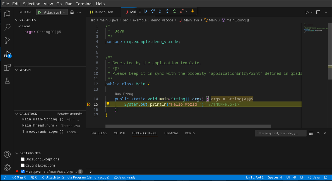Switch to the Debug Console panel
332x181 pixels.
(145, 133)
